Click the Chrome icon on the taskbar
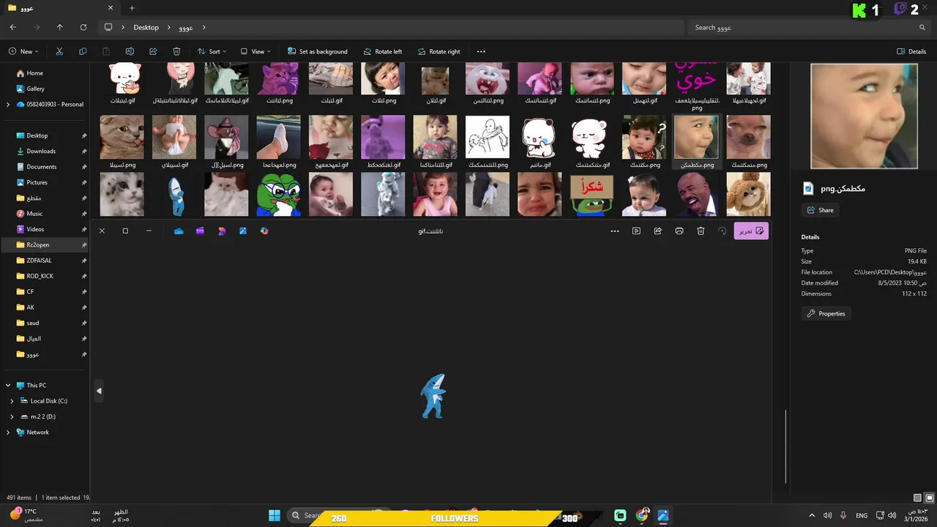The height and width of the screenshot is (527, 937). [x=642, y=515]
